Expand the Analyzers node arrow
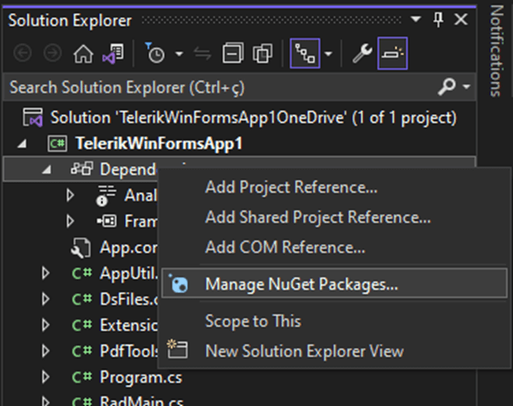 point(70,195)
